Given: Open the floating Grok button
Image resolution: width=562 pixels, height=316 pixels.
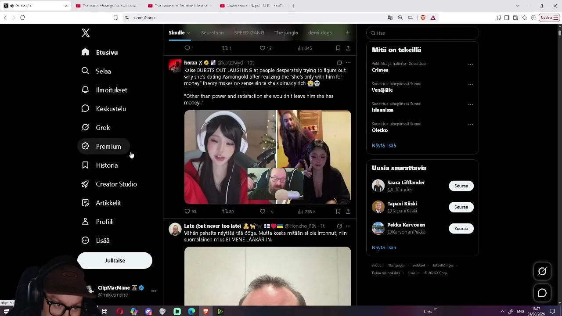Looking at the screenshot, I should pyautogui.click(x=542, y=271).
